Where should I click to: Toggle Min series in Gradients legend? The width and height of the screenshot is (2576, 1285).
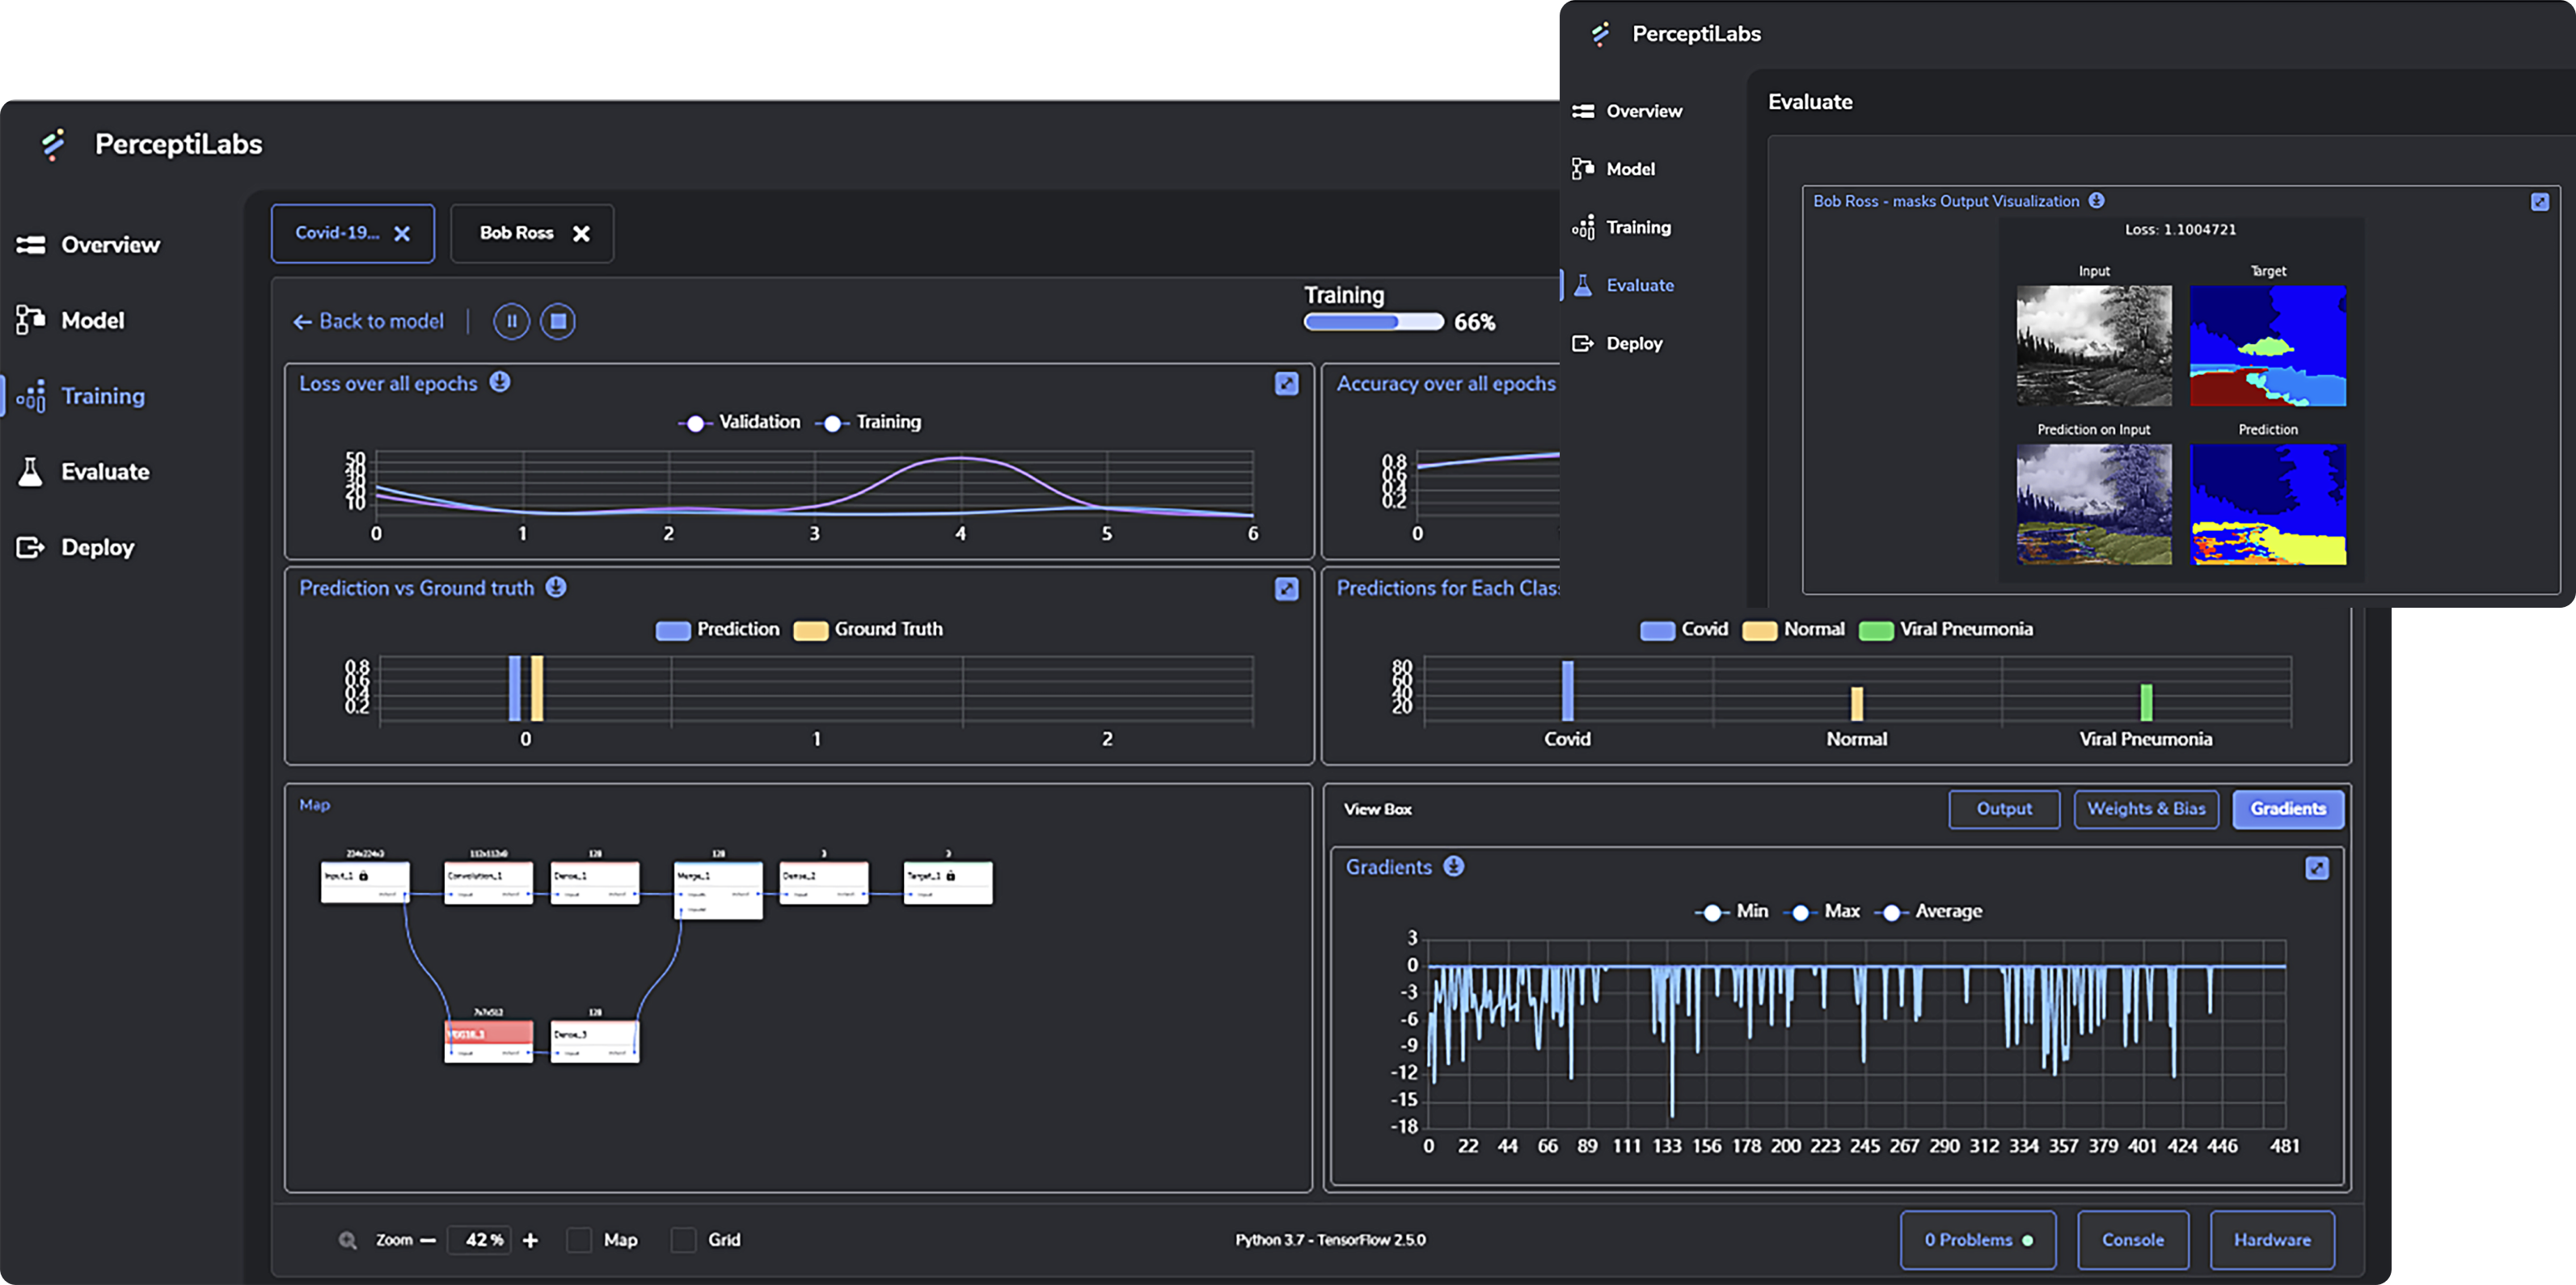[x=1731, y=912]
